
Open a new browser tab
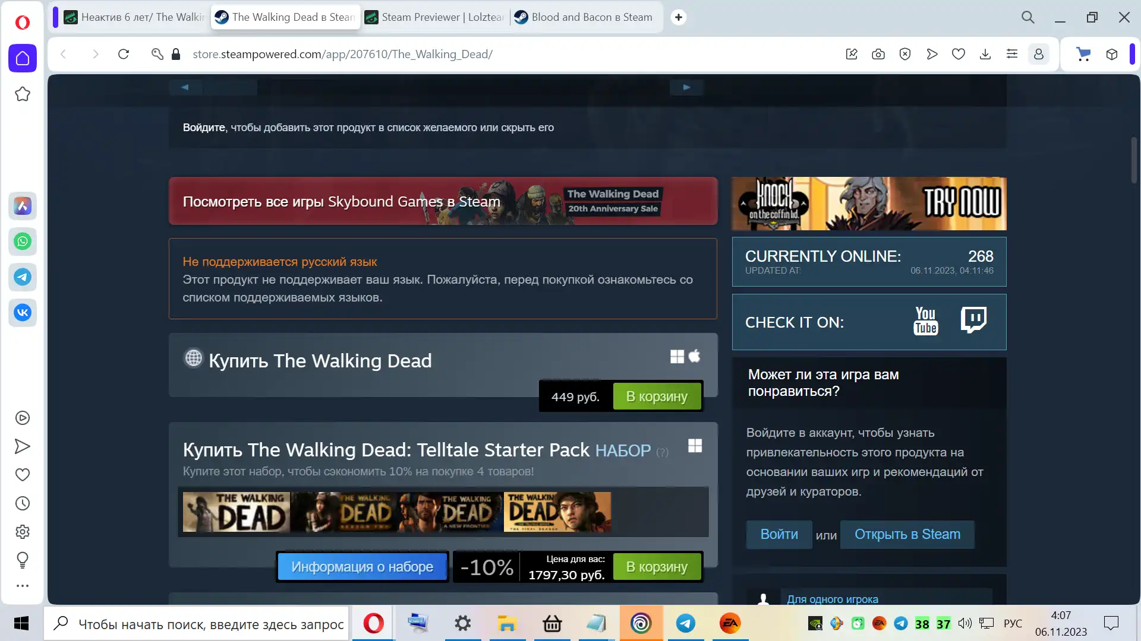679,17
